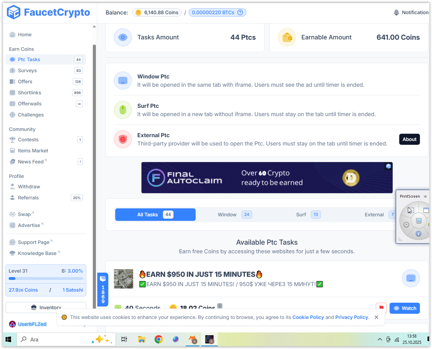Open the Offers section

click(46, 82)
